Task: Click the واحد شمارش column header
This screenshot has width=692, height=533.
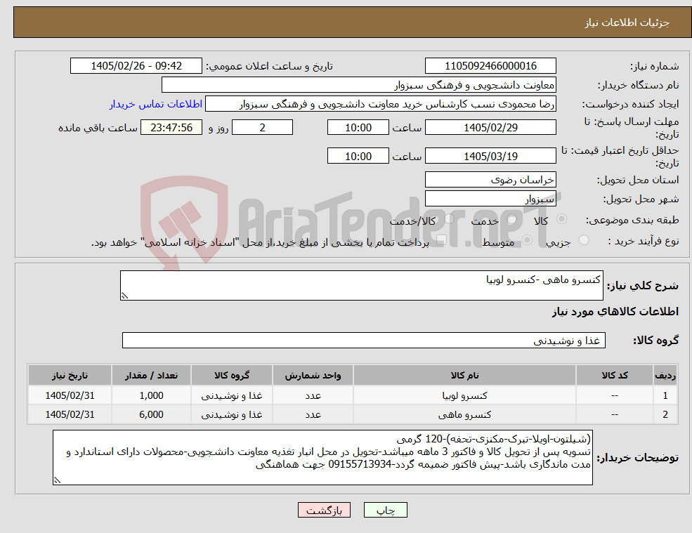Action: click(313, 376)
